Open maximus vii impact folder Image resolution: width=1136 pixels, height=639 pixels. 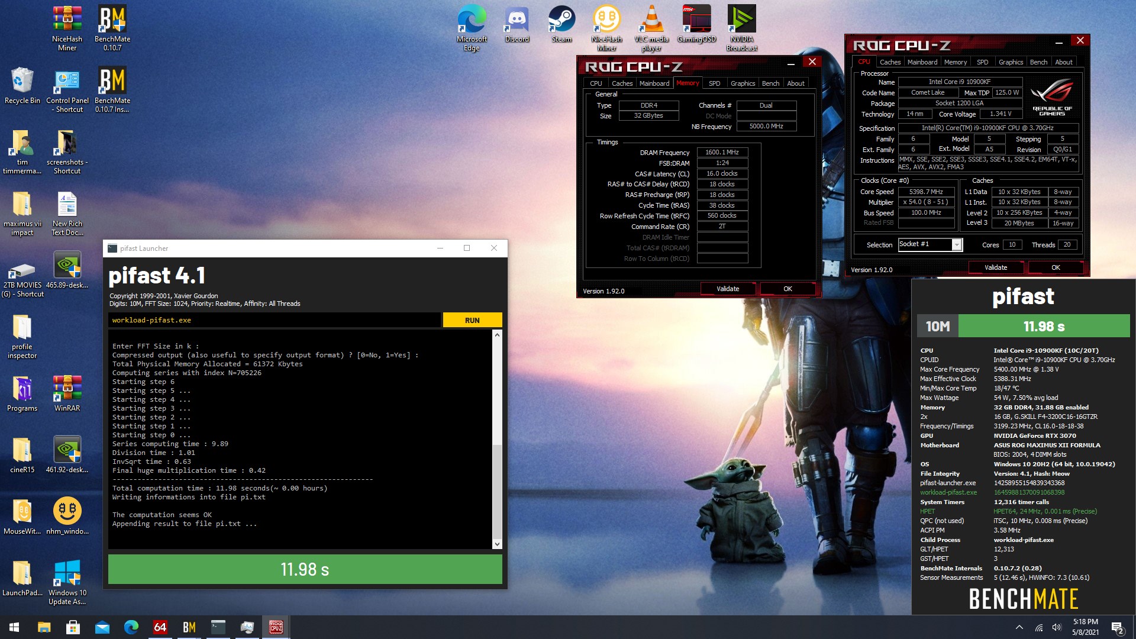tap(22, 213)
